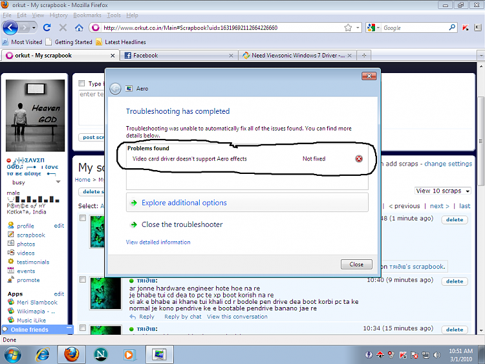Viewport: 485px width, 364px height.
Task: Open testimonials in orkut sidebar
Action: [x=33, y=262]
